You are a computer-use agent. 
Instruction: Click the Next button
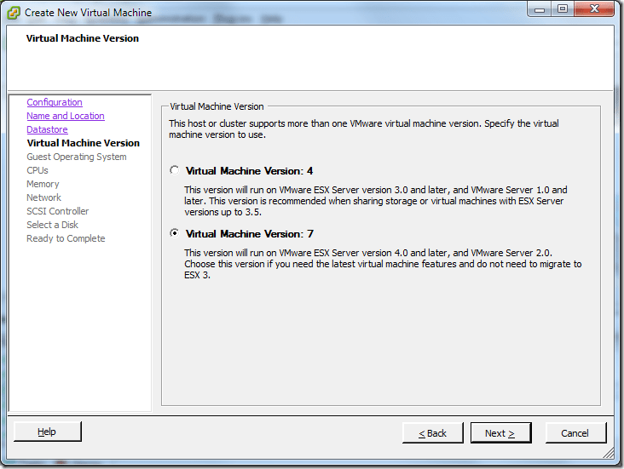[x=500, y=433]
